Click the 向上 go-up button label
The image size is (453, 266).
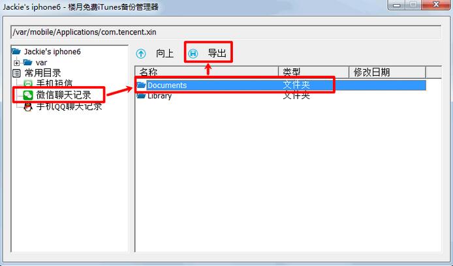click(164, 53)
